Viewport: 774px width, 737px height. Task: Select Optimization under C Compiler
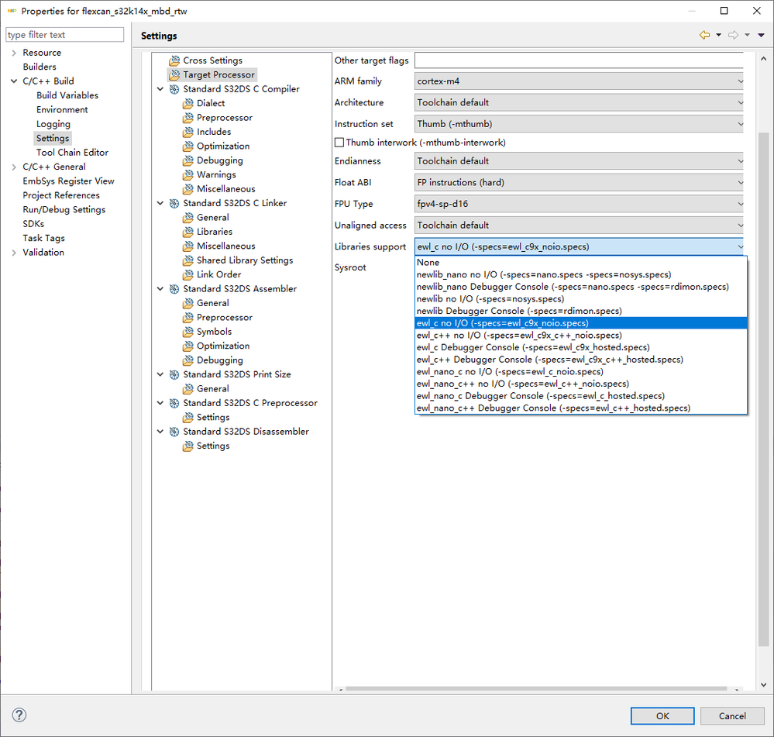coord(223,146)
